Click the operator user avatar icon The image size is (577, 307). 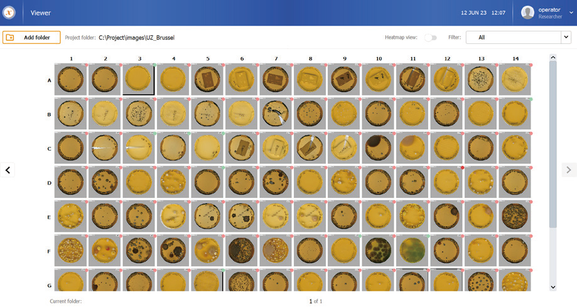(527, 13)
